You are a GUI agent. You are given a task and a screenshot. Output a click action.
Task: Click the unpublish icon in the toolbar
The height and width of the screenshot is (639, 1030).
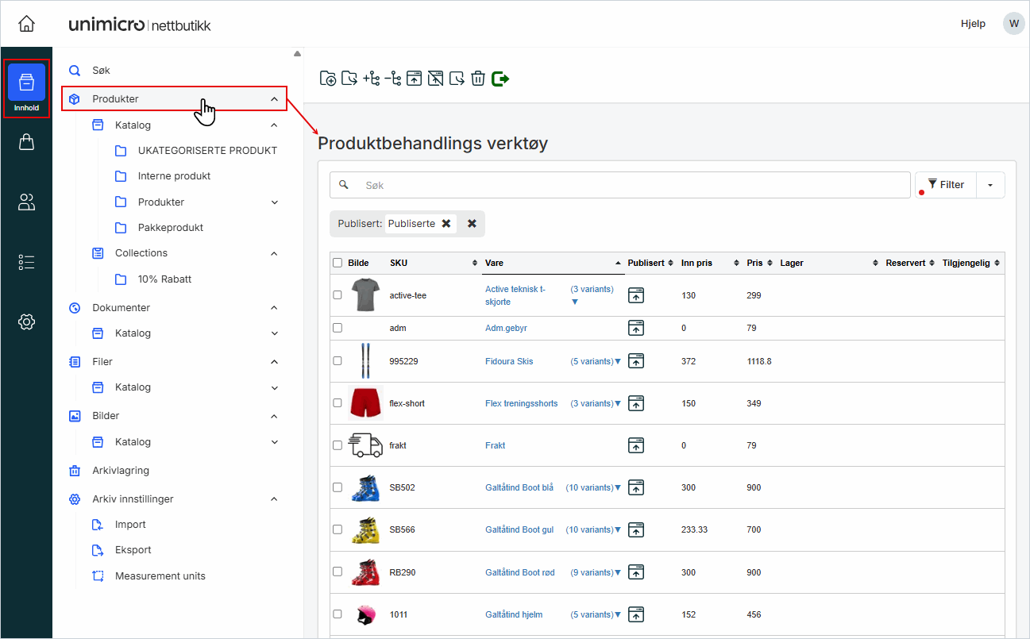coord(434,79)
